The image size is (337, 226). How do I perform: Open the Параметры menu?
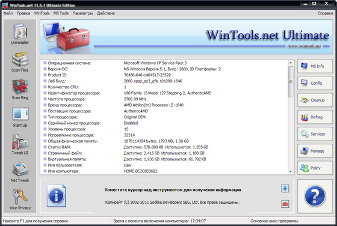pyautogui.click(x=83, y=13)
